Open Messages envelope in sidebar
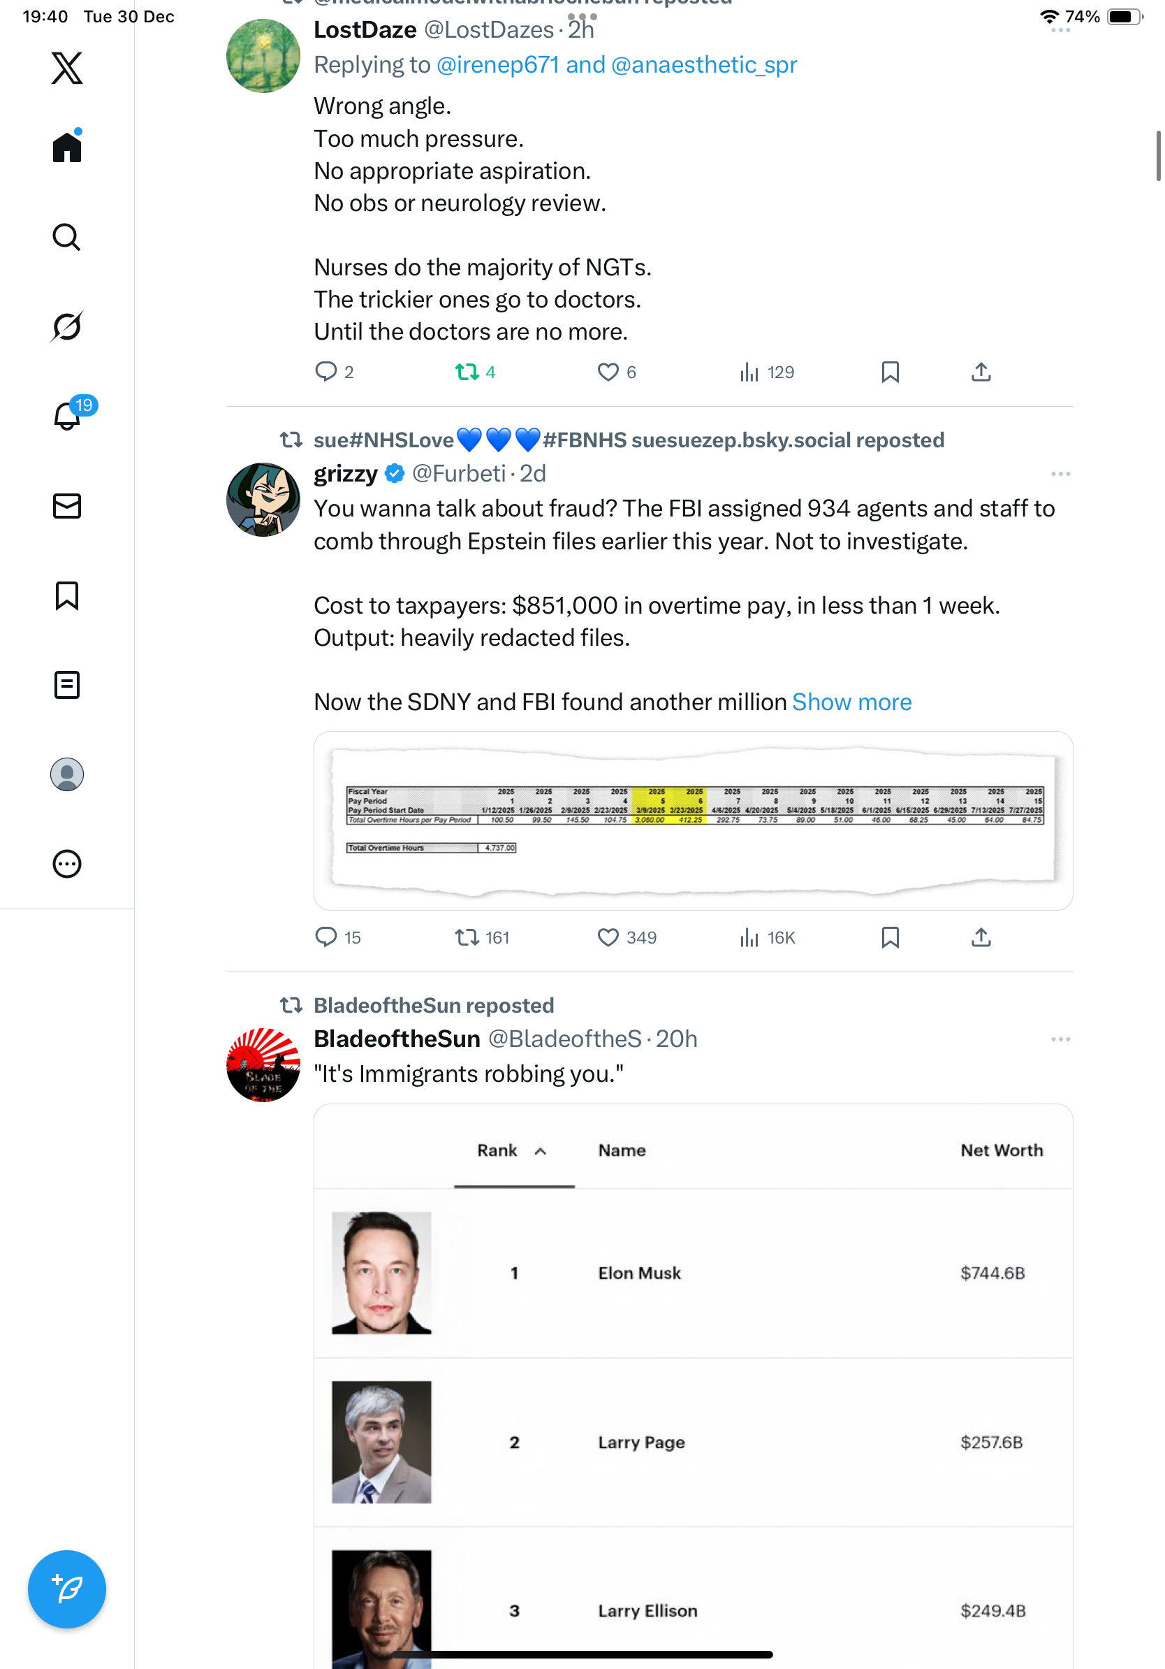This screenshot has width=1165, height=1669. (67, 506)
